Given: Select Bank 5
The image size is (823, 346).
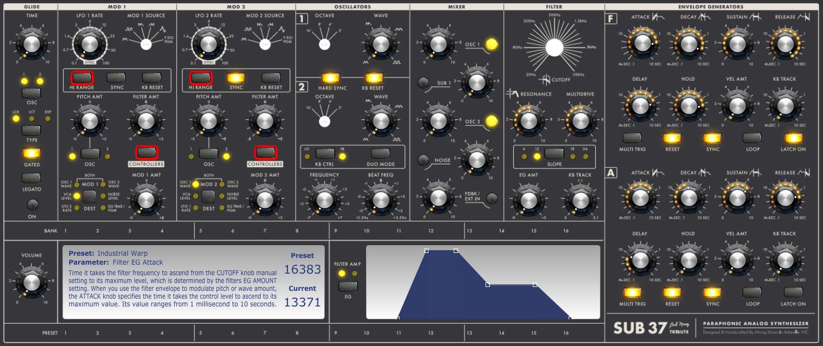Looking at the screenshot, I should (200, 231).
